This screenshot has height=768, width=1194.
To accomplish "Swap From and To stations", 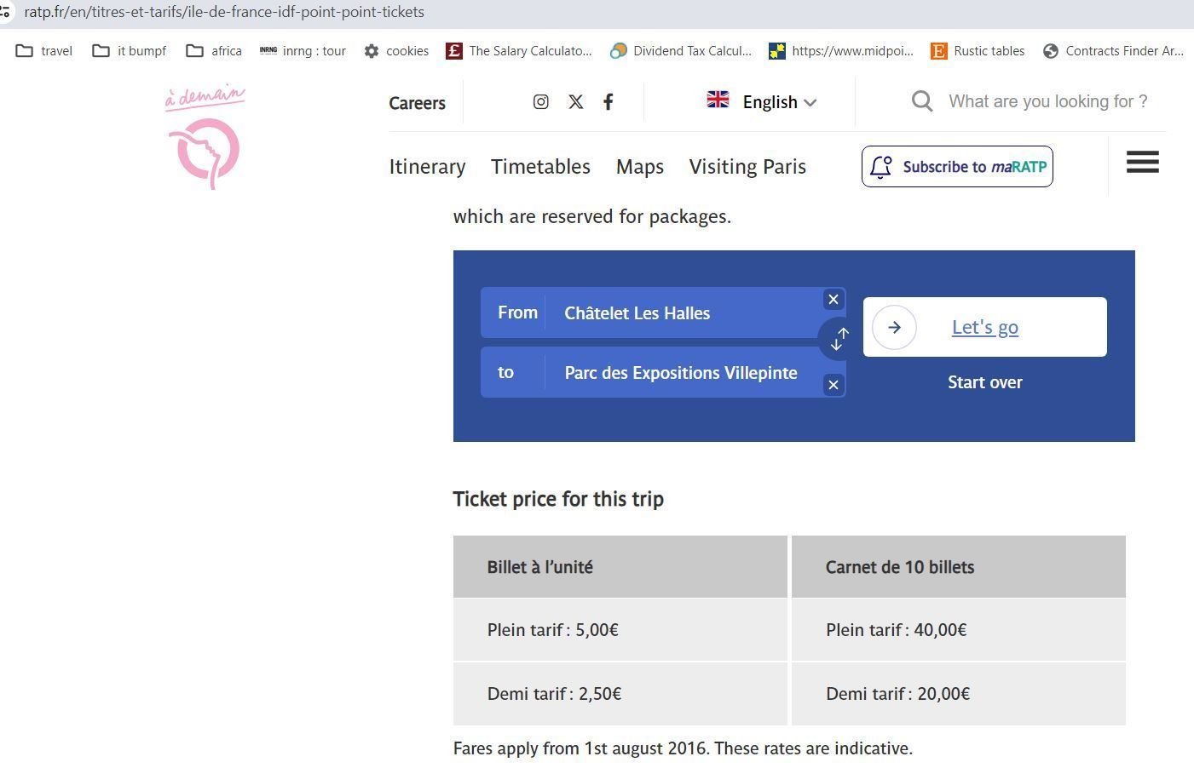I will click(x=839, y=339).
